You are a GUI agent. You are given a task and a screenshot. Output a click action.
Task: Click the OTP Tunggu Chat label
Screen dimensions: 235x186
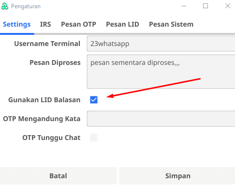(51, 138)
